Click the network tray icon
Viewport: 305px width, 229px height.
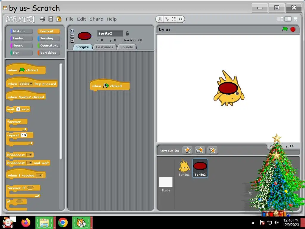pyautogui.click(x=269, y=222)
